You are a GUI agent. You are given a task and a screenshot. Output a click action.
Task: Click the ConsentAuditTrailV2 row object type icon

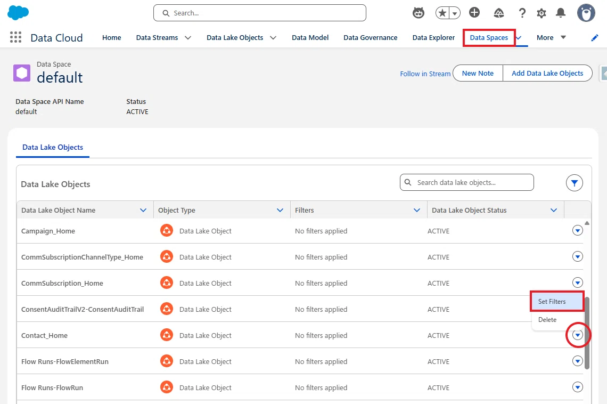pos(167,309)
